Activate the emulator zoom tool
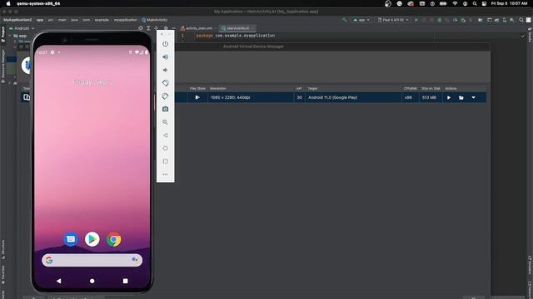533x299 pixels. coord(165,122)
